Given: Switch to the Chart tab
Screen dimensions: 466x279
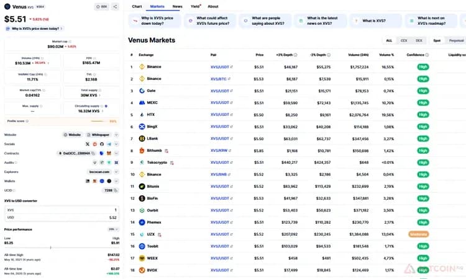Looking at the screenshot, I should click(x=137, y=7).
